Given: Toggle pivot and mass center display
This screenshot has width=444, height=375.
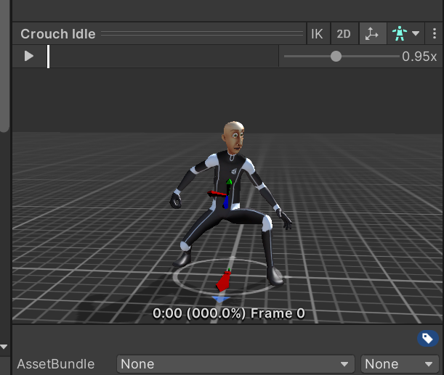Looking at the screenshot, I should tap(372, 34).
